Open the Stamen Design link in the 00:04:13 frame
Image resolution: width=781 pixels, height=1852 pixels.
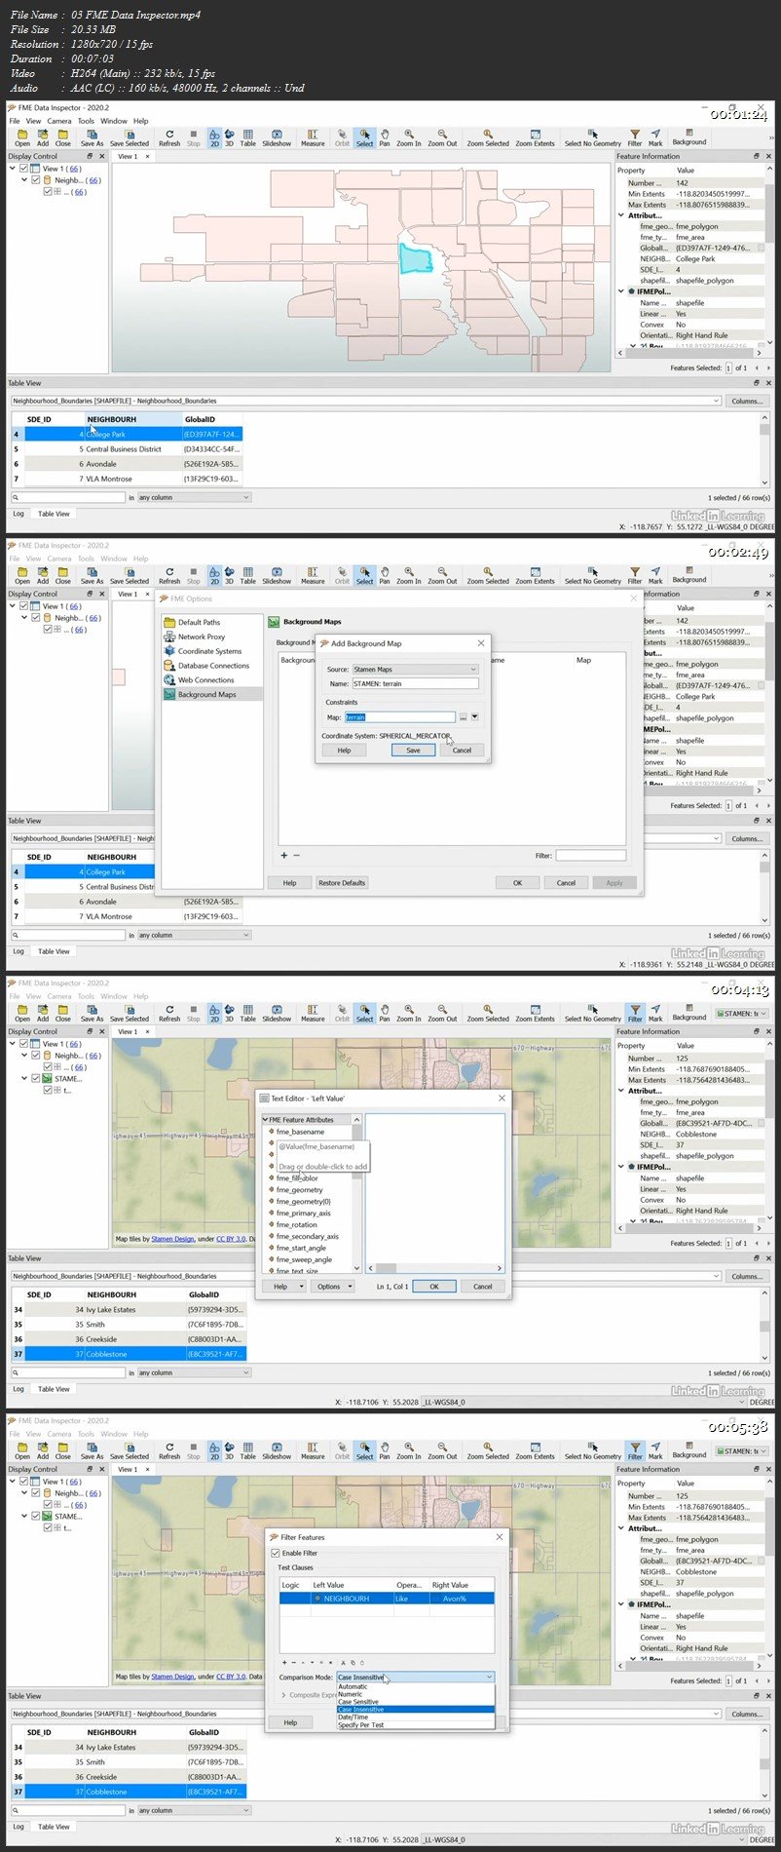tap(172, 1239)
